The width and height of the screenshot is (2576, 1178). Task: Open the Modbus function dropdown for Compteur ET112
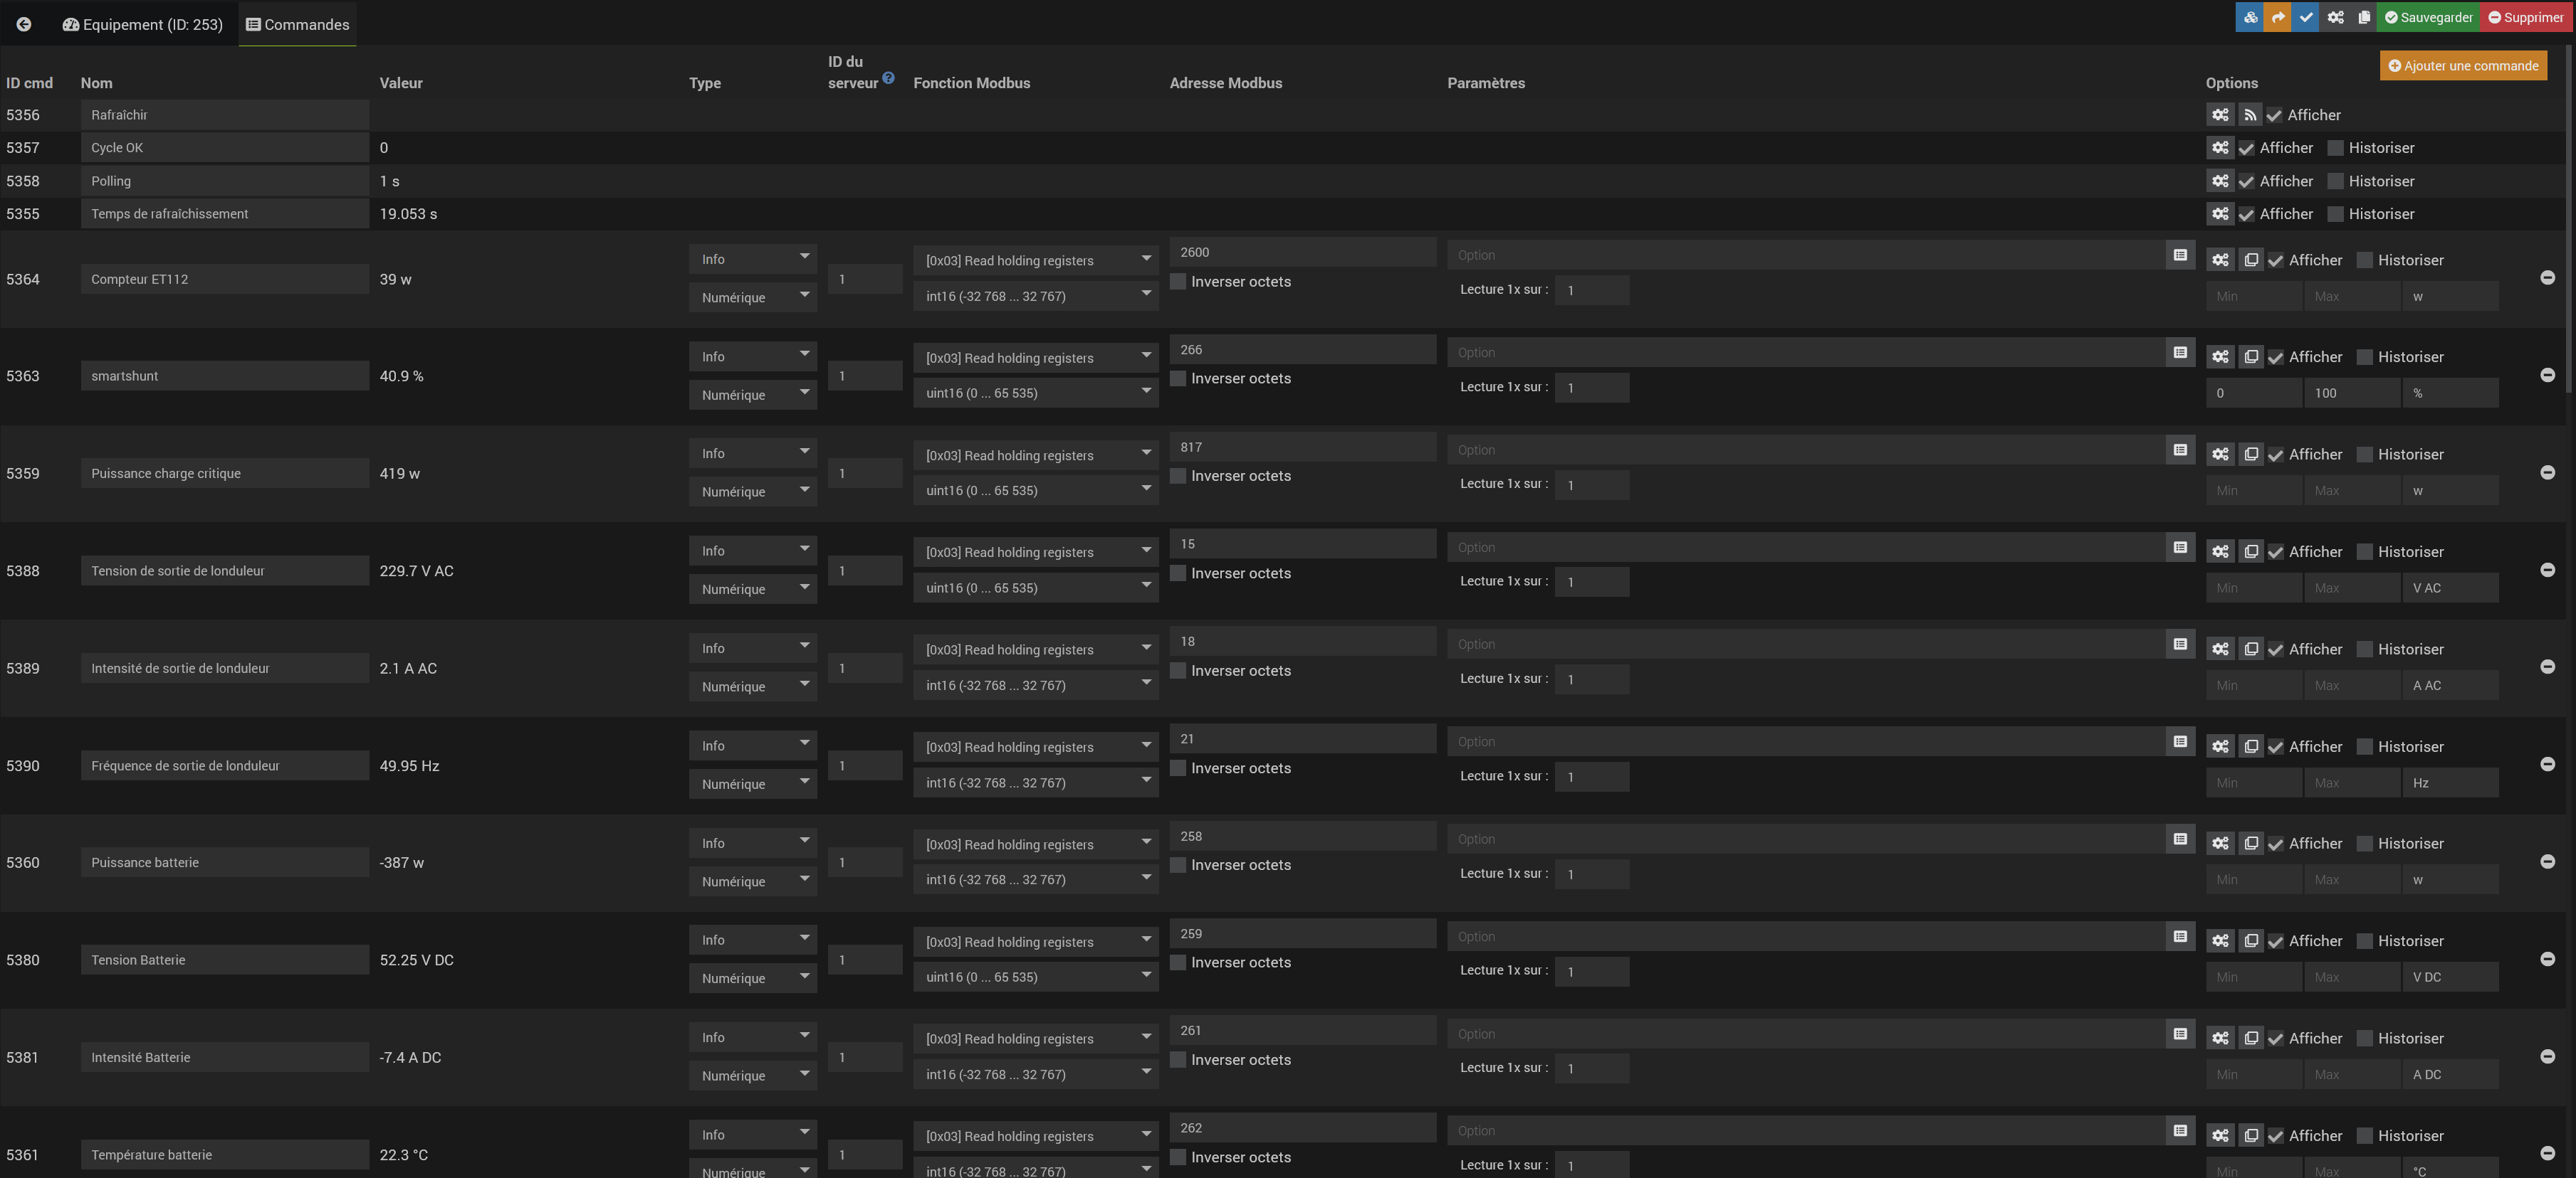pyautogui.click(x=1035, y=260)
